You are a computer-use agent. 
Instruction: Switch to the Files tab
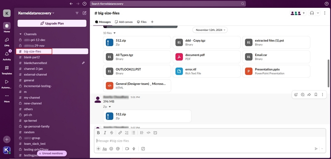[142, 22]
